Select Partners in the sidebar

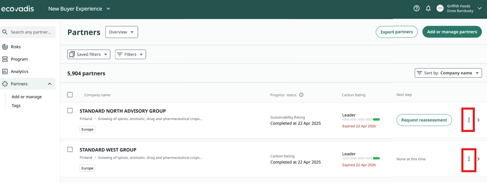coord(19,84)
